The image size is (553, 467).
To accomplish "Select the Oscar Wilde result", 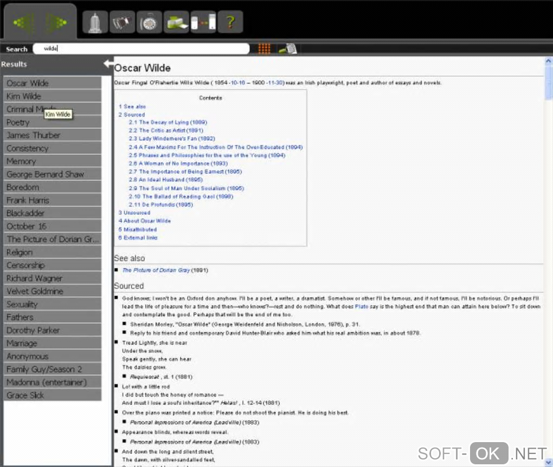I will 52,83.
